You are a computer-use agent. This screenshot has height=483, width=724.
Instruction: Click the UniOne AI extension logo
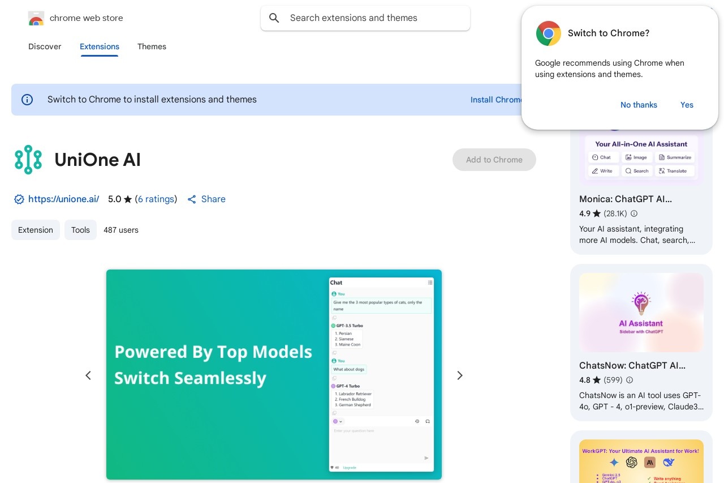pos(28,160)
